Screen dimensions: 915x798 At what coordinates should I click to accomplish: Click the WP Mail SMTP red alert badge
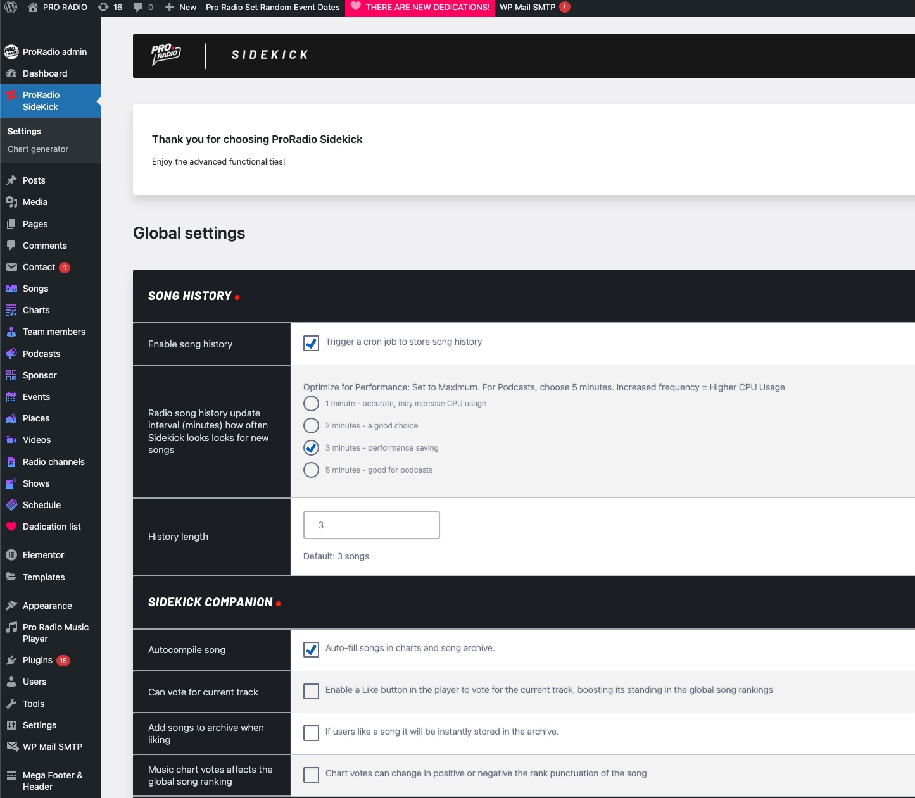565,7
